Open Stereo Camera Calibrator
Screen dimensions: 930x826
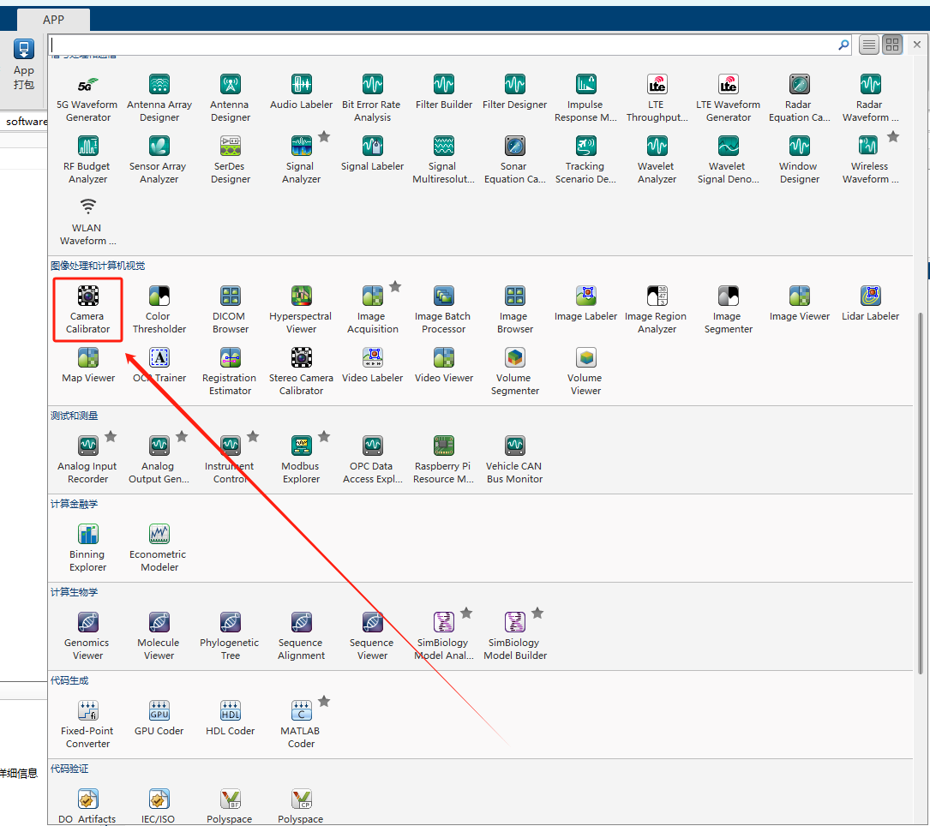click(x=302, y=371)
